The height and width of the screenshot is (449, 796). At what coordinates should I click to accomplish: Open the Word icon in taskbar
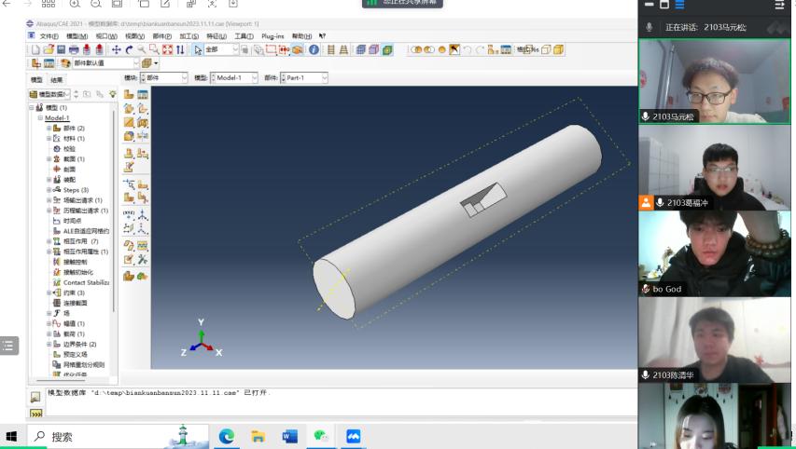tap(289, 436)
